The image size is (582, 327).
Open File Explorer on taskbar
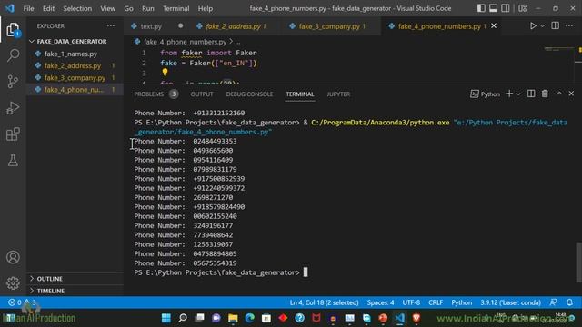233,318
